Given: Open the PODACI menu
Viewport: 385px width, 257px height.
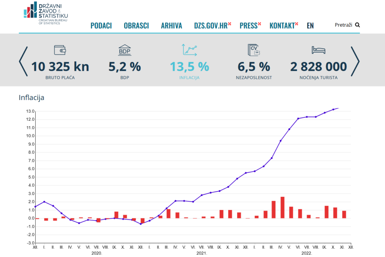Looking at the screenshot, I should click(101, 26).
